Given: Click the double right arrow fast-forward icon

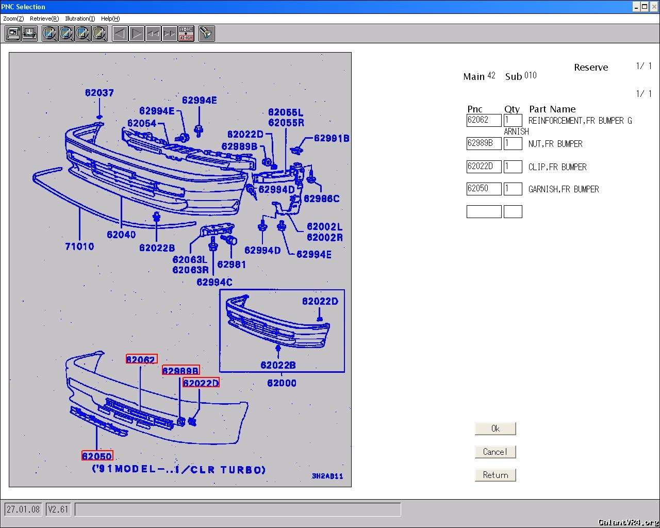Looking at the screenshot, I should (170, 34).
